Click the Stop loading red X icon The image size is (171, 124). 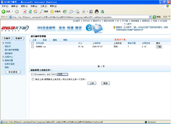pyautogui.click(x=25, y=11)
